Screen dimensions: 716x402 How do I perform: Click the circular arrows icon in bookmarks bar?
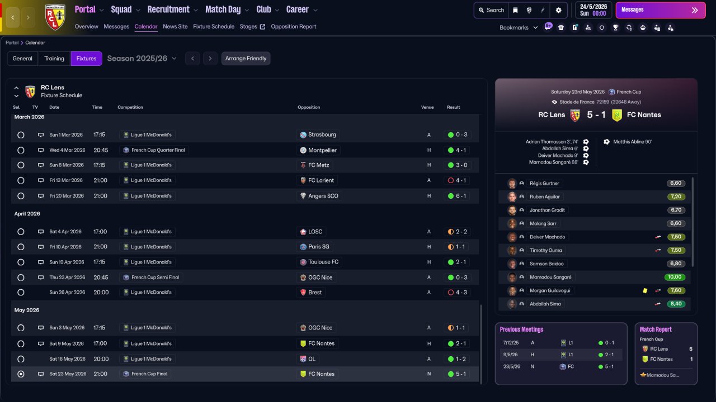602,27
